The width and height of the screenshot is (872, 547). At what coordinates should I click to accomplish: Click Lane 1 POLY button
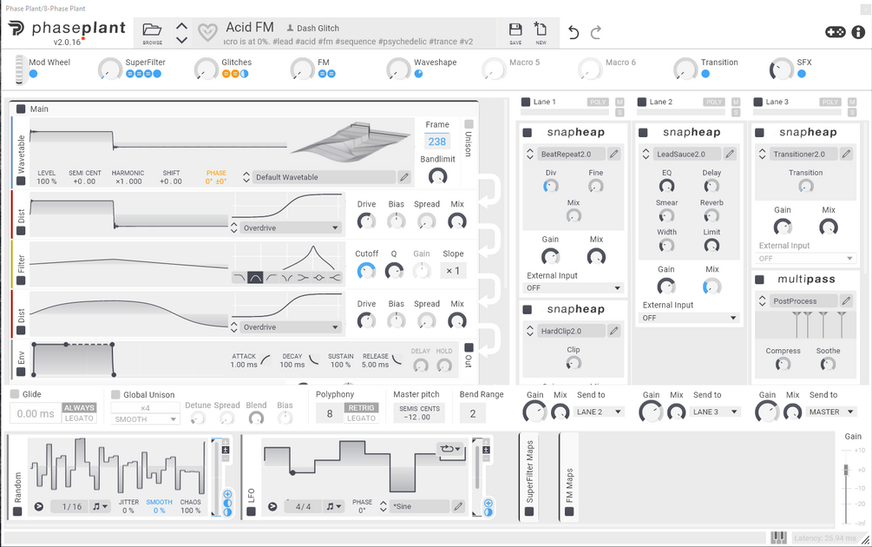[x=598, y=102]
